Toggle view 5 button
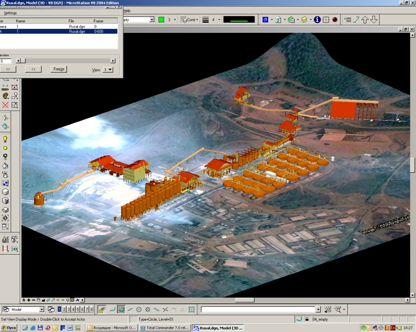The image size is (416, 332). click(78, 309)
